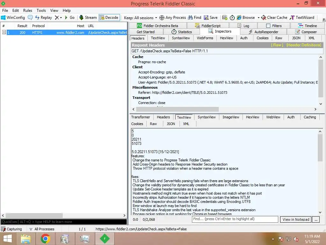Click the [Raw] header link
Screen dimensions: 326x245
(277, 45)
